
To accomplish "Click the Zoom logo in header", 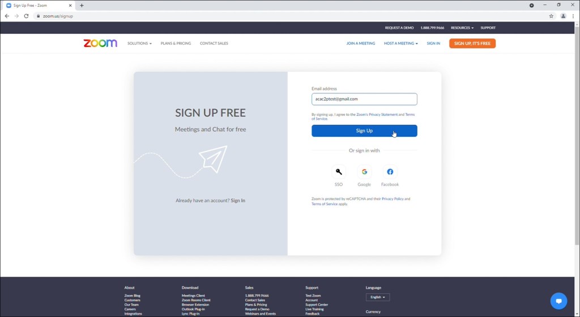I will [x=100, y=44].
